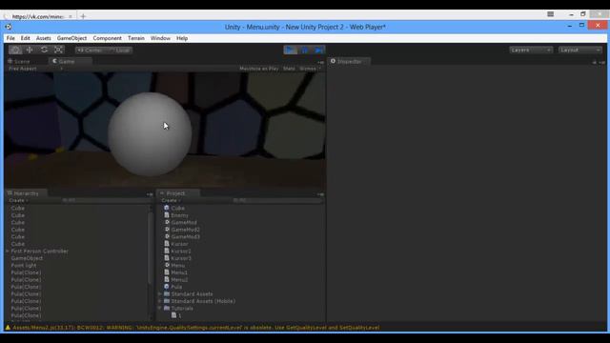Toggle Maximize on Play
This screenshot has width=610, height=343.
258,69
